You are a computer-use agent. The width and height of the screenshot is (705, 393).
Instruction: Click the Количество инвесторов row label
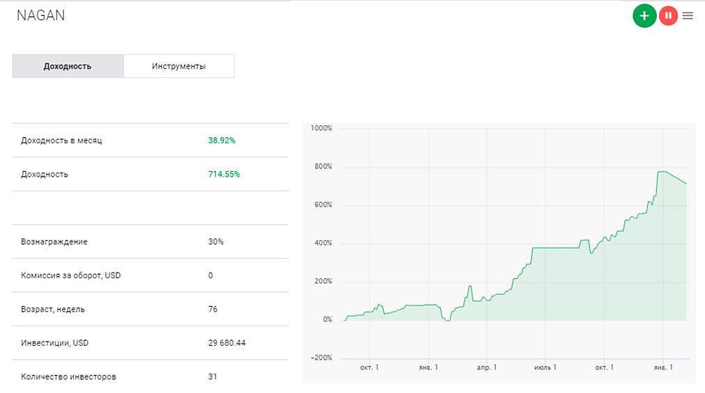69,377
